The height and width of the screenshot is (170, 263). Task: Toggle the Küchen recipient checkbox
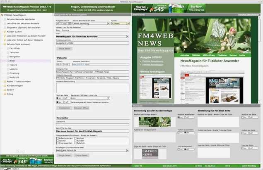(75, 138)
